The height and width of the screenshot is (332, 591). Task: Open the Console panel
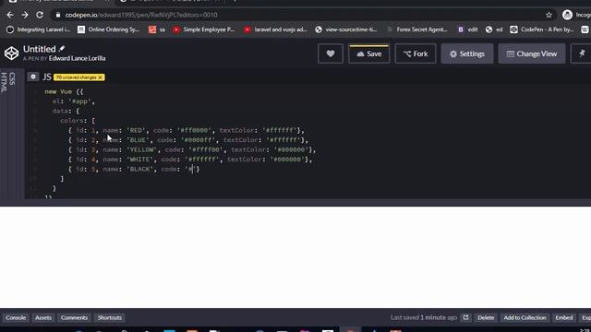coord(16,317)
